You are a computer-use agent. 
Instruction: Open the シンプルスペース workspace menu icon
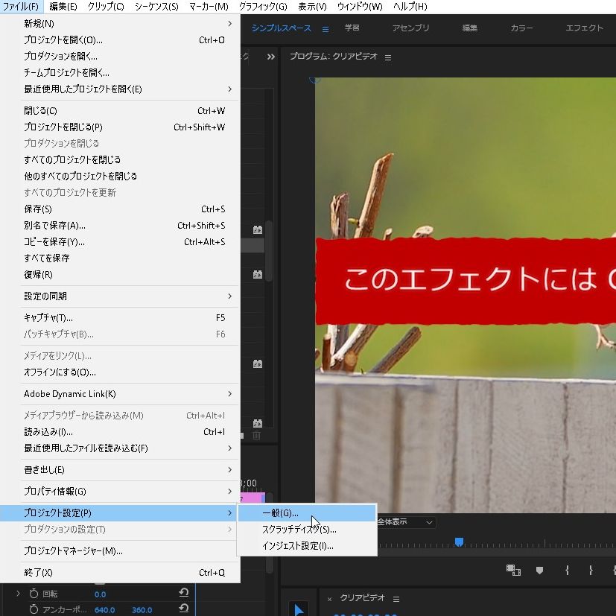coord(325,29)
